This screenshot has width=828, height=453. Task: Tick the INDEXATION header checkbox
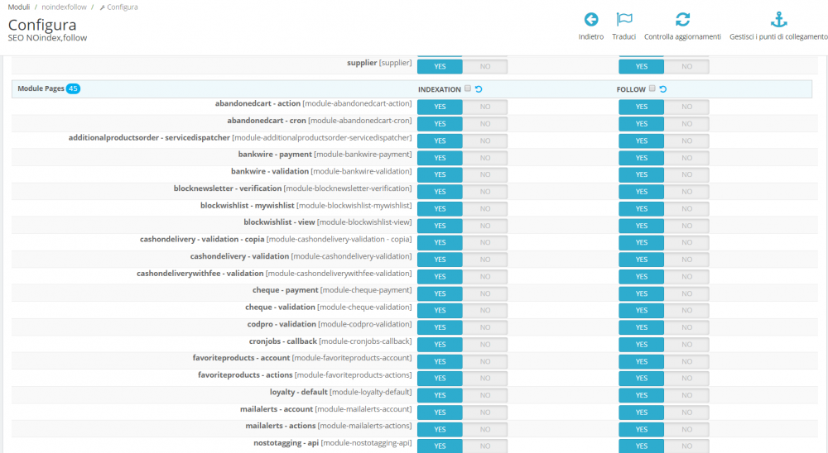pyautogui.click(x=468, y=88)
